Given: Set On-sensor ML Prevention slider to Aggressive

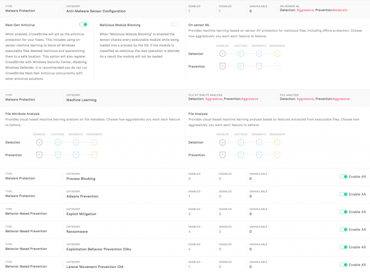Looking at the screenshot, I should (x=277, y=66).
